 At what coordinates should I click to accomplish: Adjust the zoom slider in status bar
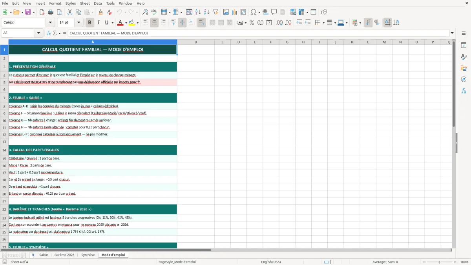[x=440, y=262]
